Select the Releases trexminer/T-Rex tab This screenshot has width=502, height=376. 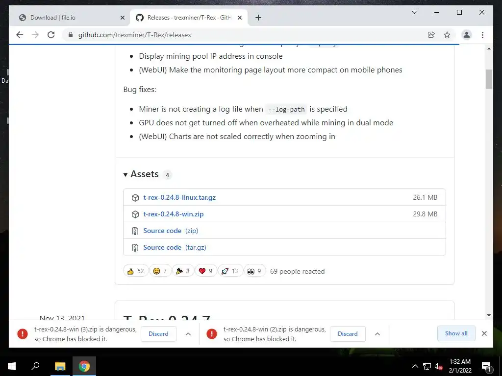coord(189,18)
